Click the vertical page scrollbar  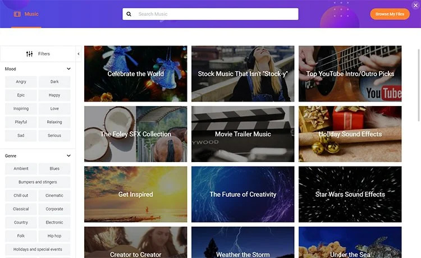click(x=419, y=85)
